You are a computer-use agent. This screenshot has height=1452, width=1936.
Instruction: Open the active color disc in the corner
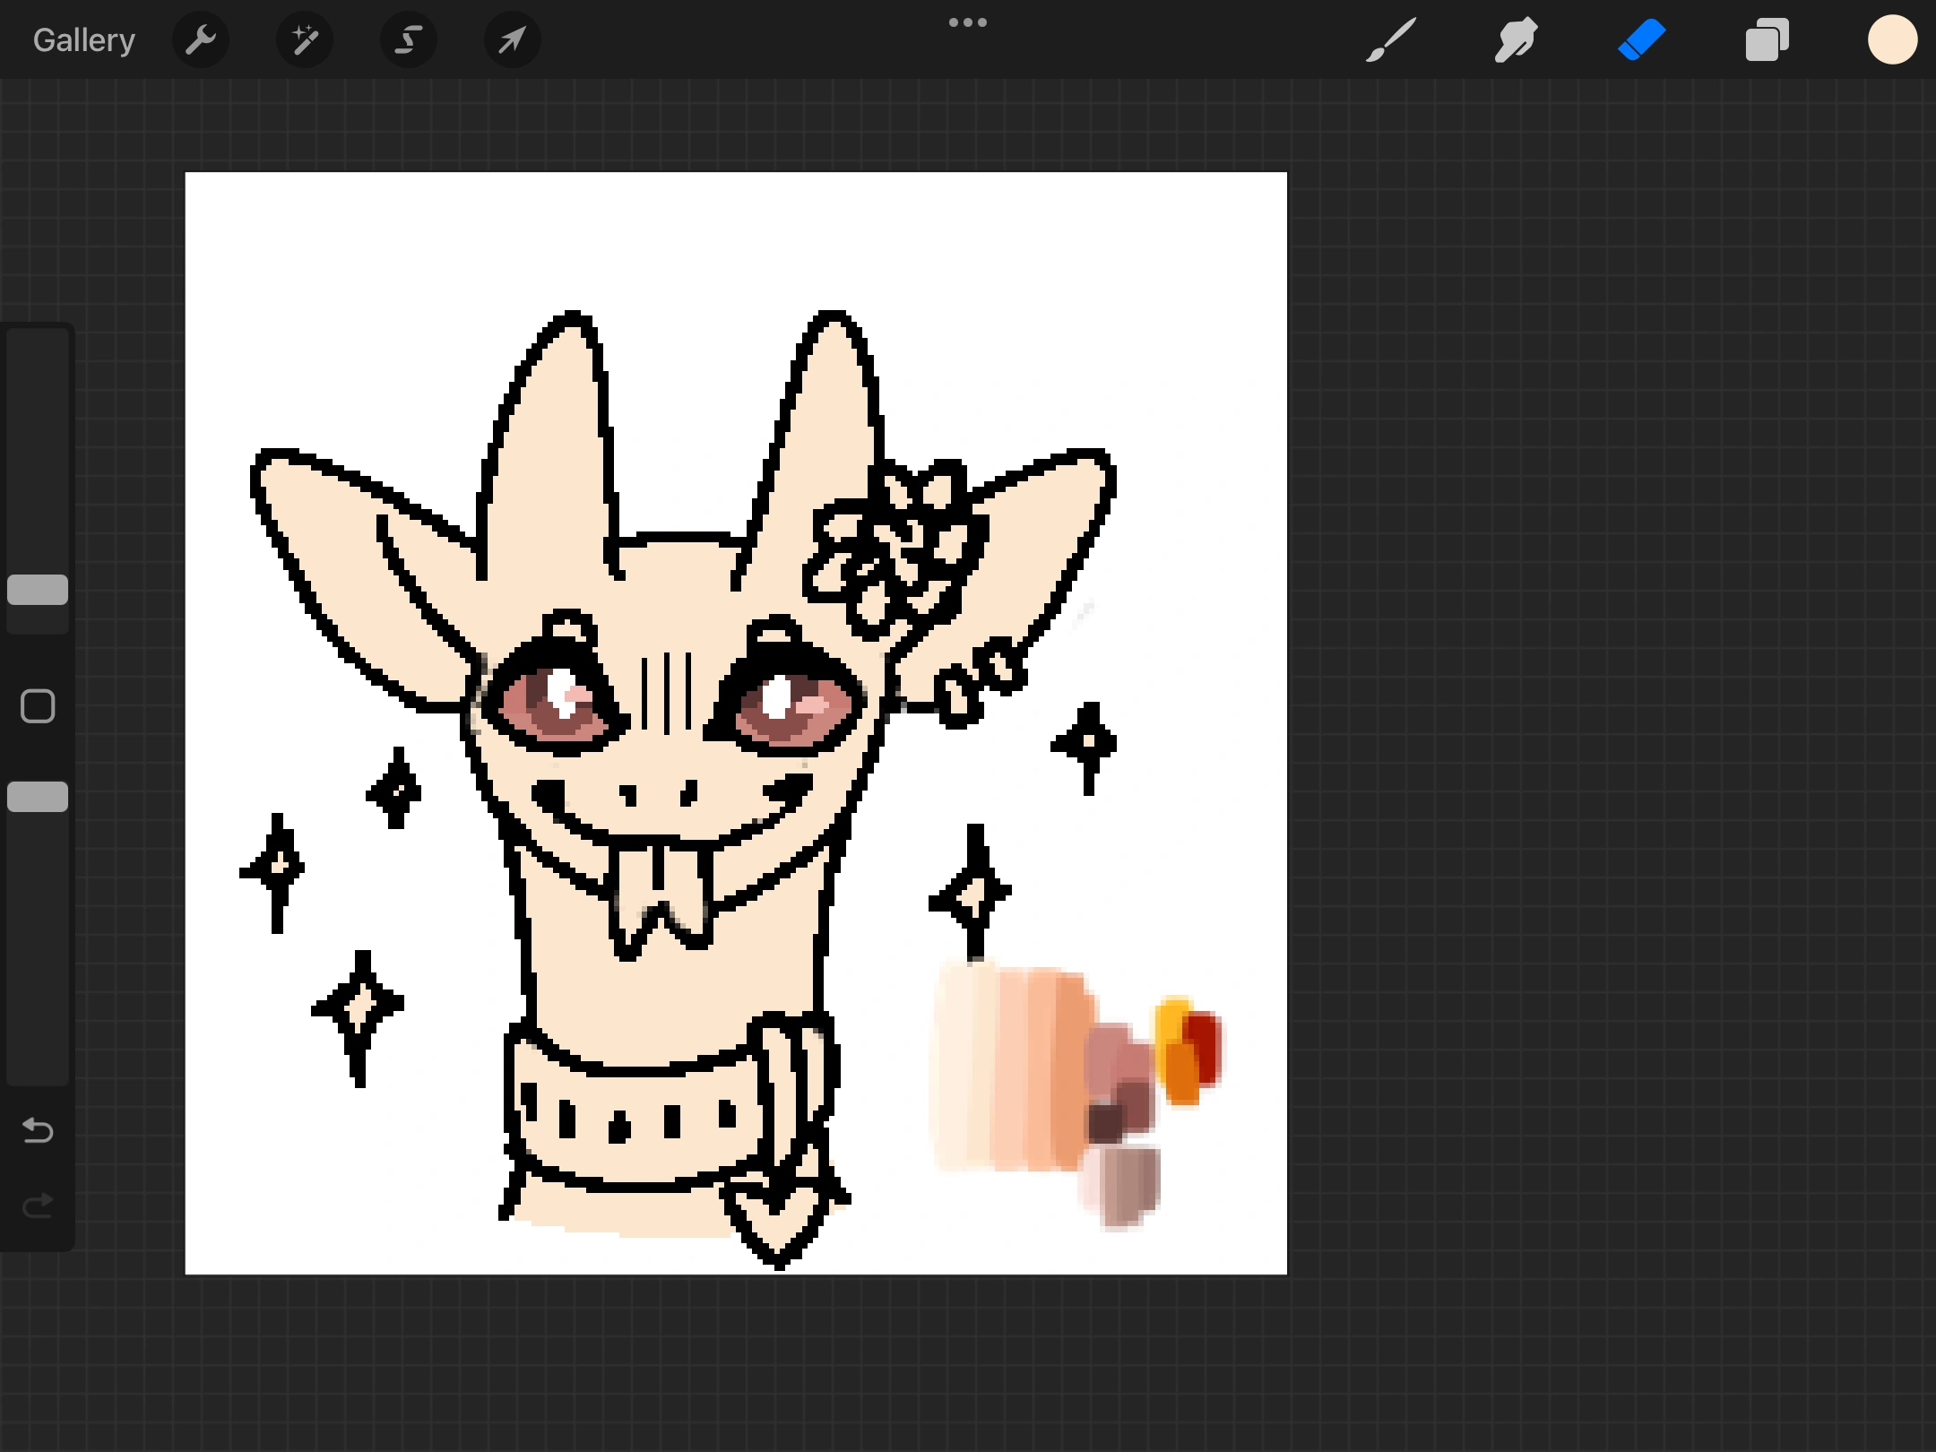point(1892,39)
